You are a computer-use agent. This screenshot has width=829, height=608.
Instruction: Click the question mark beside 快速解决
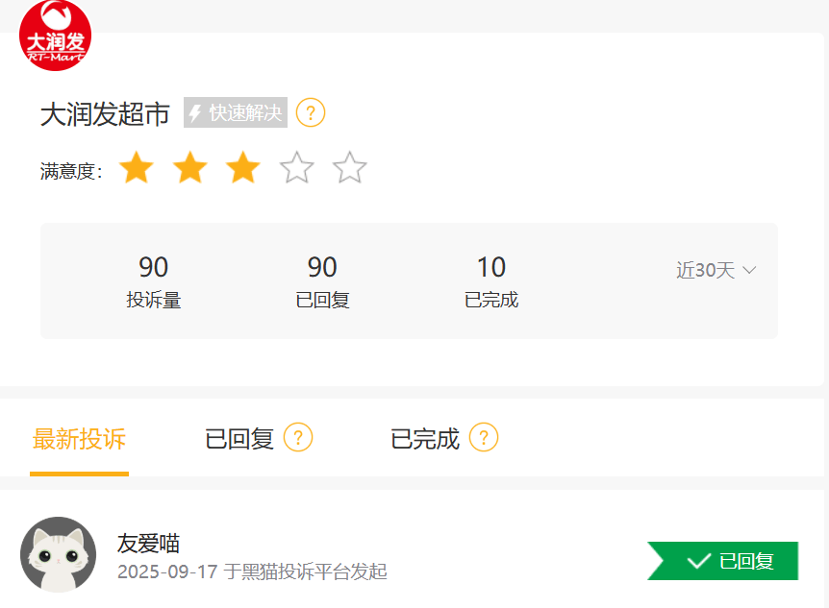click(x=310, y=113)
